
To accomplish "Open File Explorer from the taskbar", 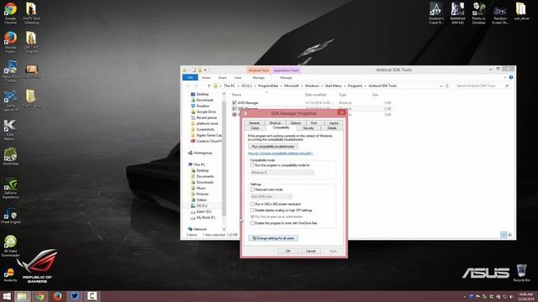I will (22, 296).
